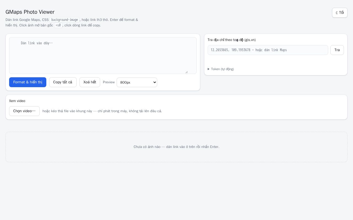
Task: Open the Preview size dropdown
Action: pyautogui.click(x=137, y=82)
